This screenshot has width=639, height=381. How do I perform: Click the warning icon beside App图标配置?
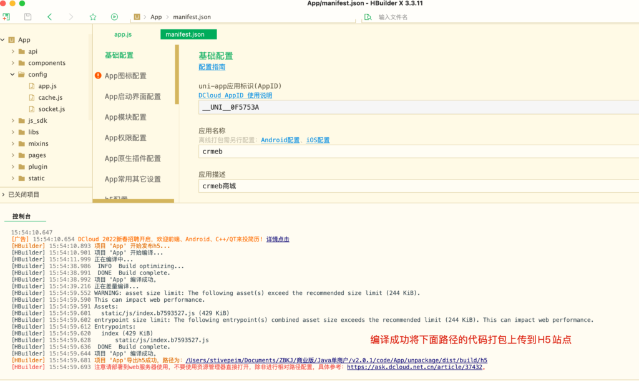[x=98, y=75]
